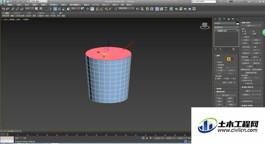
Task: Click the Rectangular Selection Region icon
Action: pyautogui.click(x=46, y=9)
